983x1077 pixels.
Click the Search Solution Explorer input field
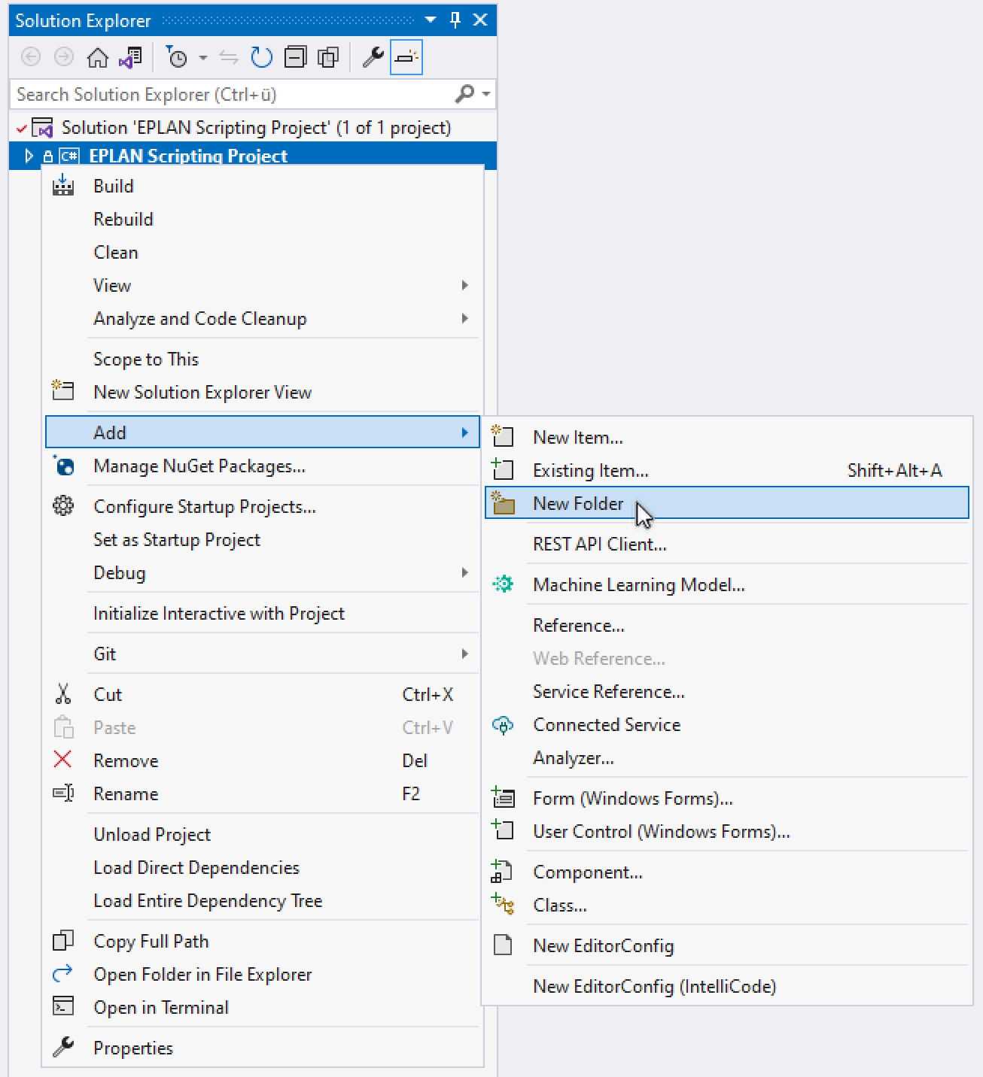click(233, 94)
